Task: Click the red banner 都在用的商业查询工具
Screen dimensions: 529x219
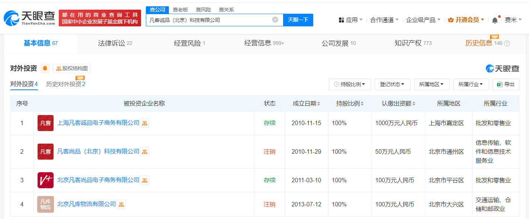Action: coord(100,18)
